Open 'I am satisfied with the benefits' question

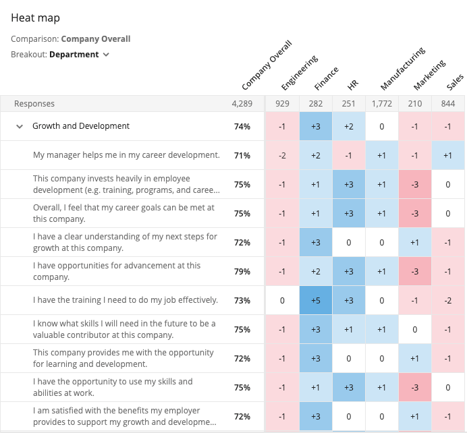pyautogui.click(x=125, y=416)
